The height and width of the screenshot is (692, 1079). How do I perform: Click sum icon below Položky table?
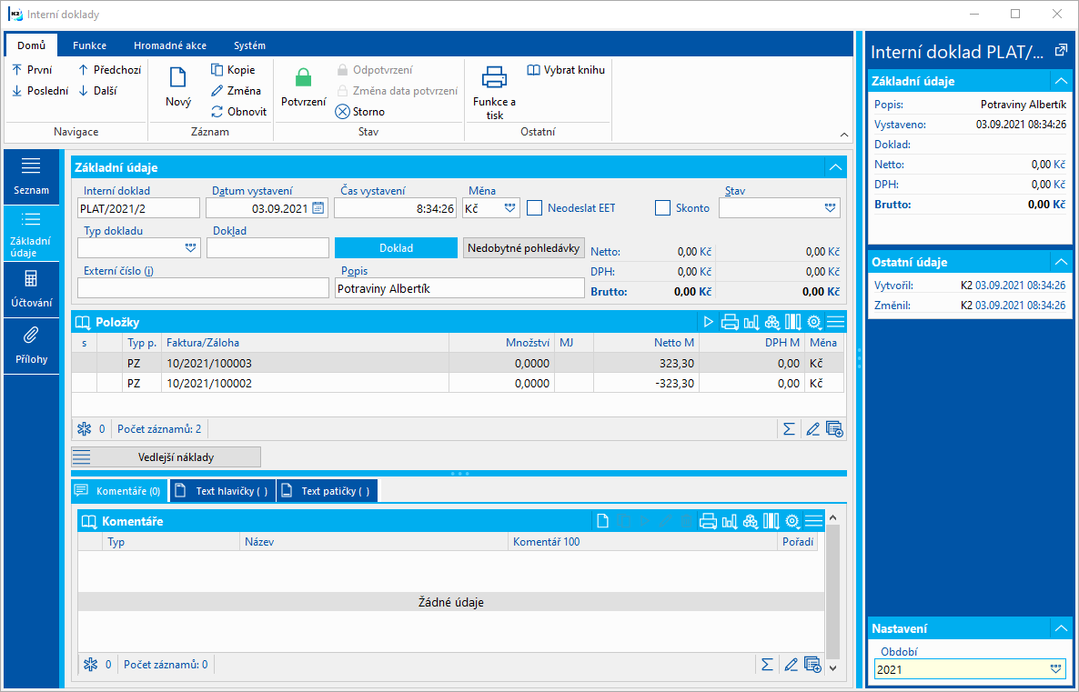click(x=789, y=429)
